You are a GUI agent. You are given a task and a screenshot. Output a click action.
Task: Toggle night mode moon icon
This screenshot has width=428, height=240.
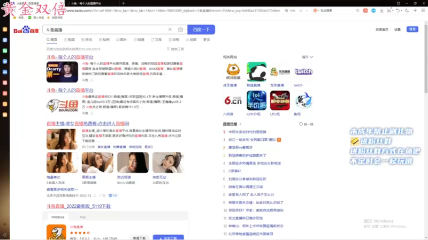pos(407,11)
